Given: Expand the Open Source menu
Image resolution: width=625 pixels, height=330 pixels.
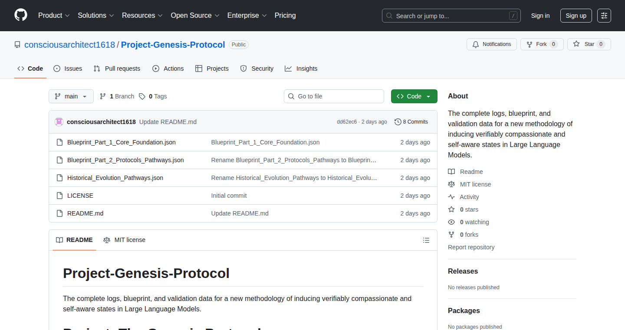Looking at the screenshot, I should [195, 15].
